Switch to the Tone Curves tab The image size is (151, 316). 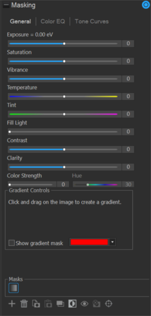coord(92,21)
